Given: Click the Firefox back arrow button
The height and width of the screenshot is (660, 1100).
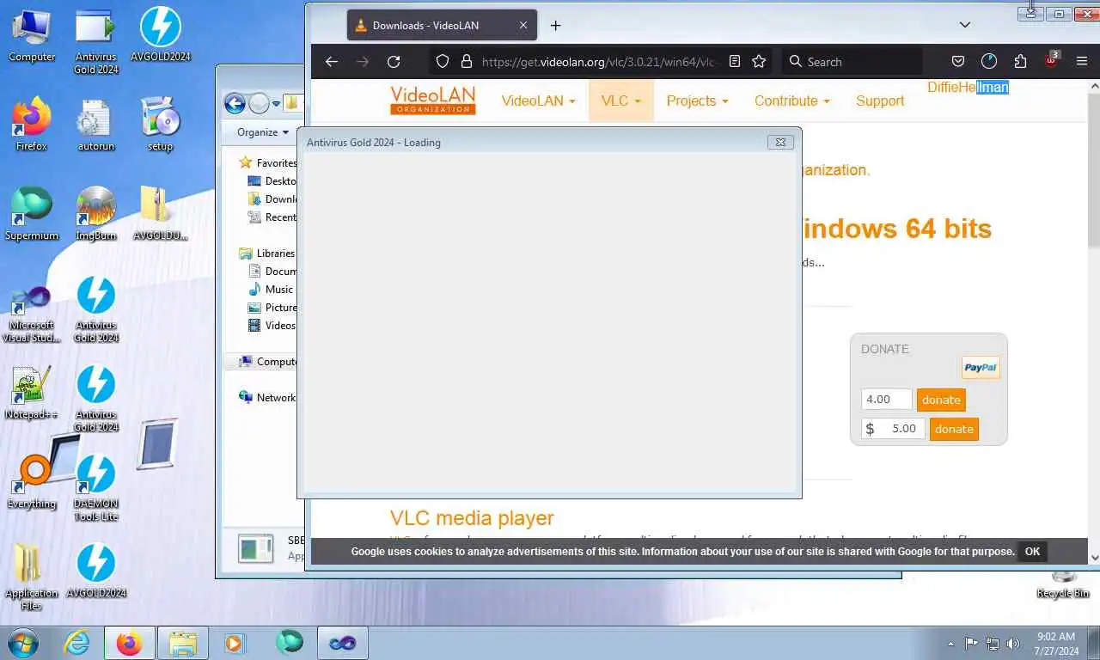Looking at the screenshot, I should coord(332,62).
